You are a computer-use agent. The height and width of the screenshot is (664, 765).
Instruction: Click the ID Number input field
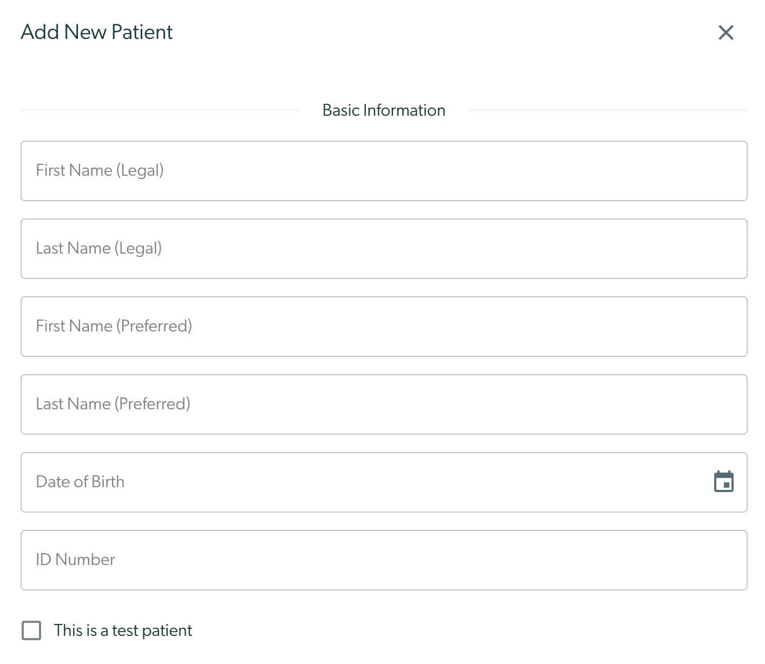[x=383, y=560]
